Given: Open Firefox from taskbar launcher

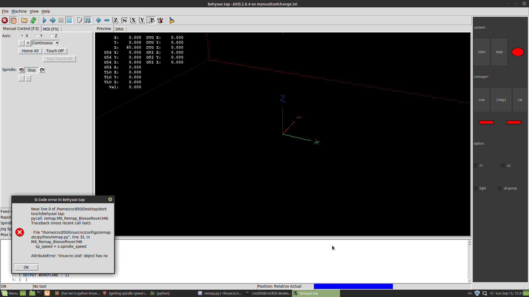Looking at the screenshot, I should coord(47,293).
